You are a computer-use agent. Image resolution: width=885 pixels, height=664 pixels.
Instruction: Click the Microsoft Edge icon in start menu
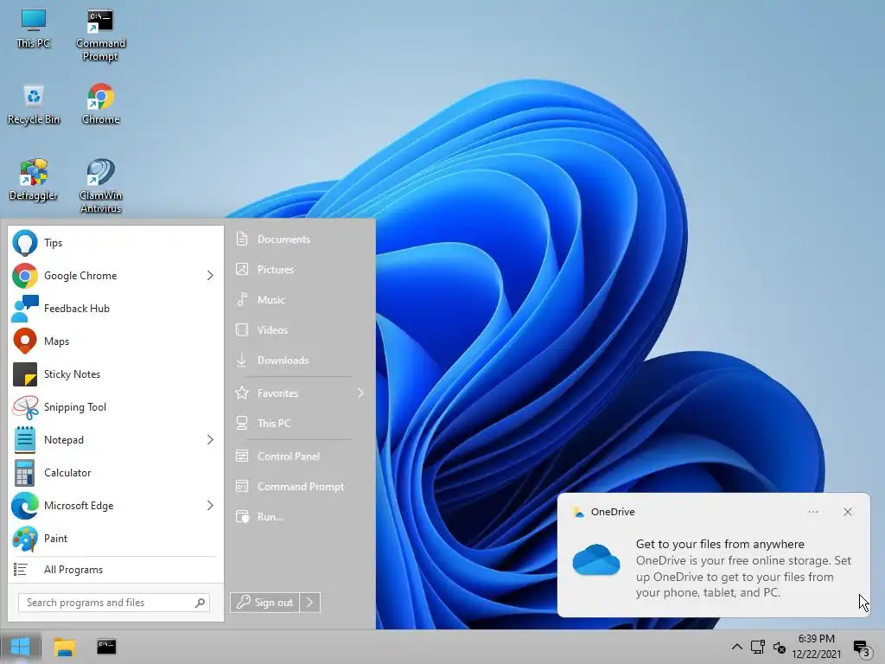[25, 505]
